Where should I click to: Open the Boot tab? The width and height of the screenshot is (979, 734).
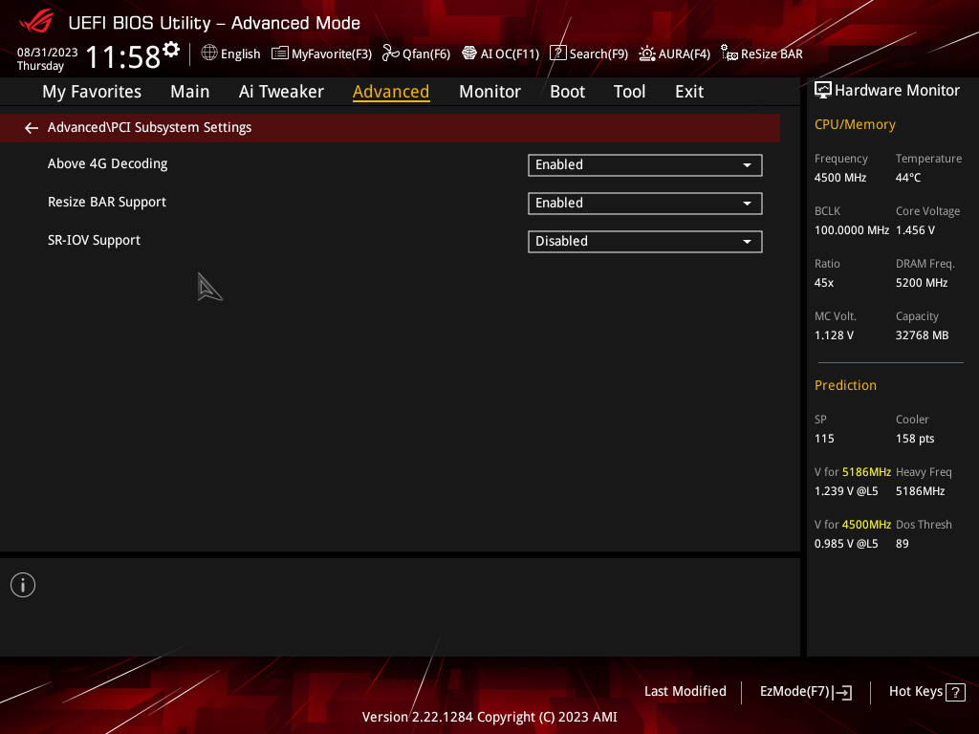point(567,92)
